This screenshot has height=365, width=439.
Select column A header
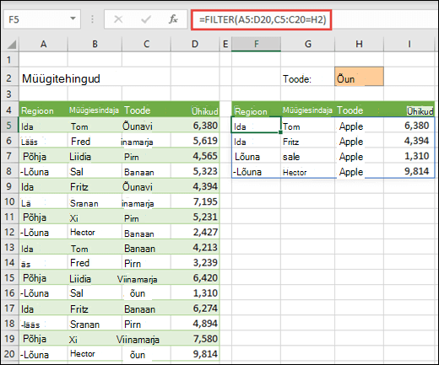pyautogui.click(x=43, y=44)
